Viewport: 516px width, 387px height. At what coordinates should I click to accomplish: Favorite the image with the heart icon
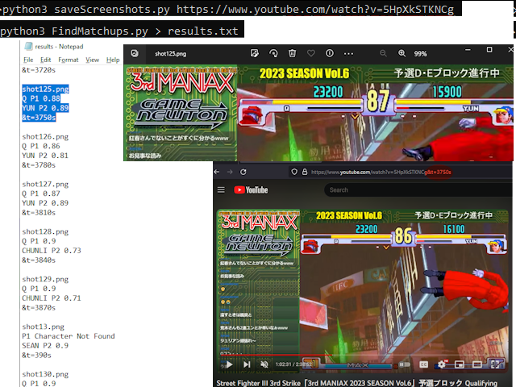pos(311,53)
